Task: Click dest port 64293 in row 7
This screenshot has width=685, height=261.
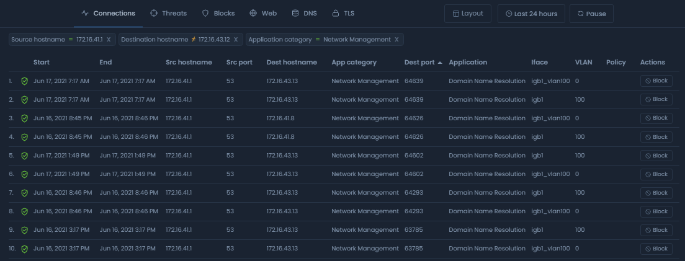Action: [414, 193]
